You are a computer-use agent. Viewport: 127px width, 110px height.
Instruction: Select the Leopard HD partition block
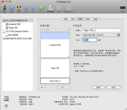pyautogui.click(x=55, y=45)
